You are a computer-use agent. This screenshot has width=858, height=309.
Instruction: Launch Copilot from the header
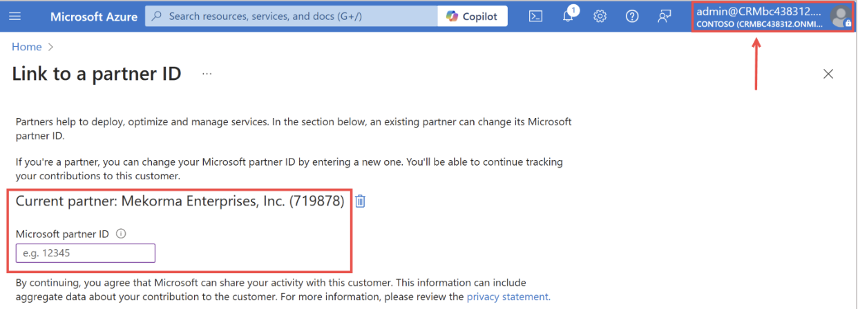point(473,17)
